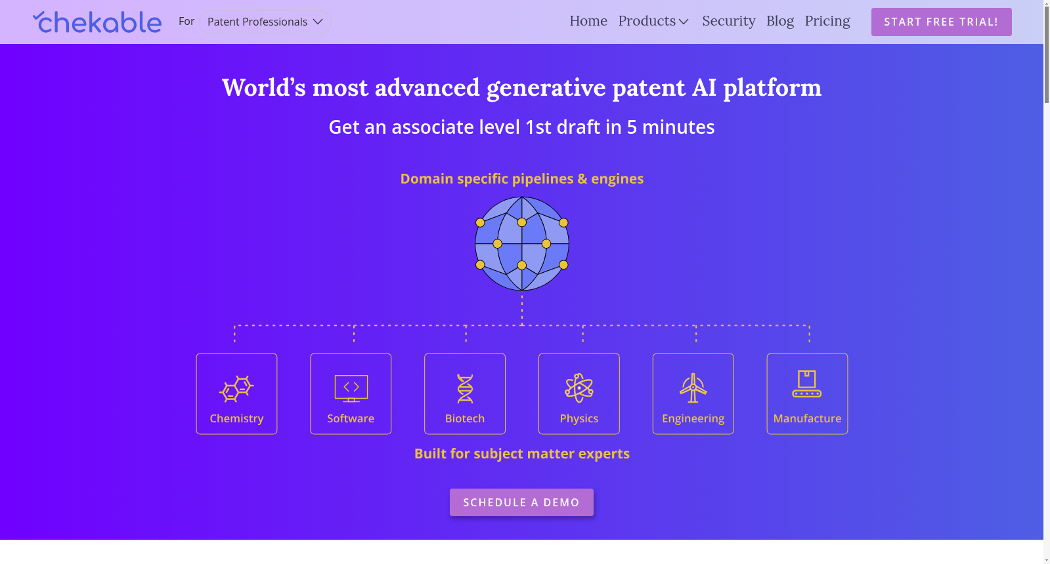This screenshot has width=1050, height=564.
Task: Click the Engineering label
Action: tap(693, 418)
